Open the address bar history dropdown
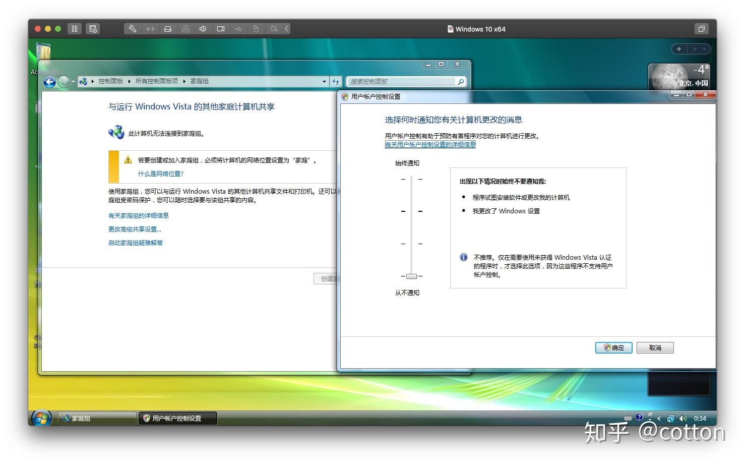 [325, 81]
